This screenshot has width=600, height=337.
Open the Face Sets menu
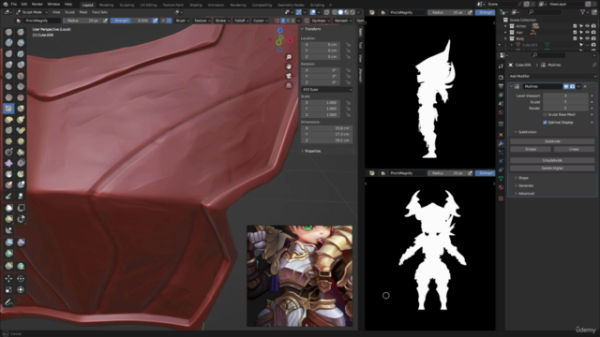tap(99, 12)
